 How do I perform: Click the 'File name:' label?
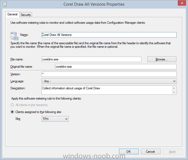[17, 59]
